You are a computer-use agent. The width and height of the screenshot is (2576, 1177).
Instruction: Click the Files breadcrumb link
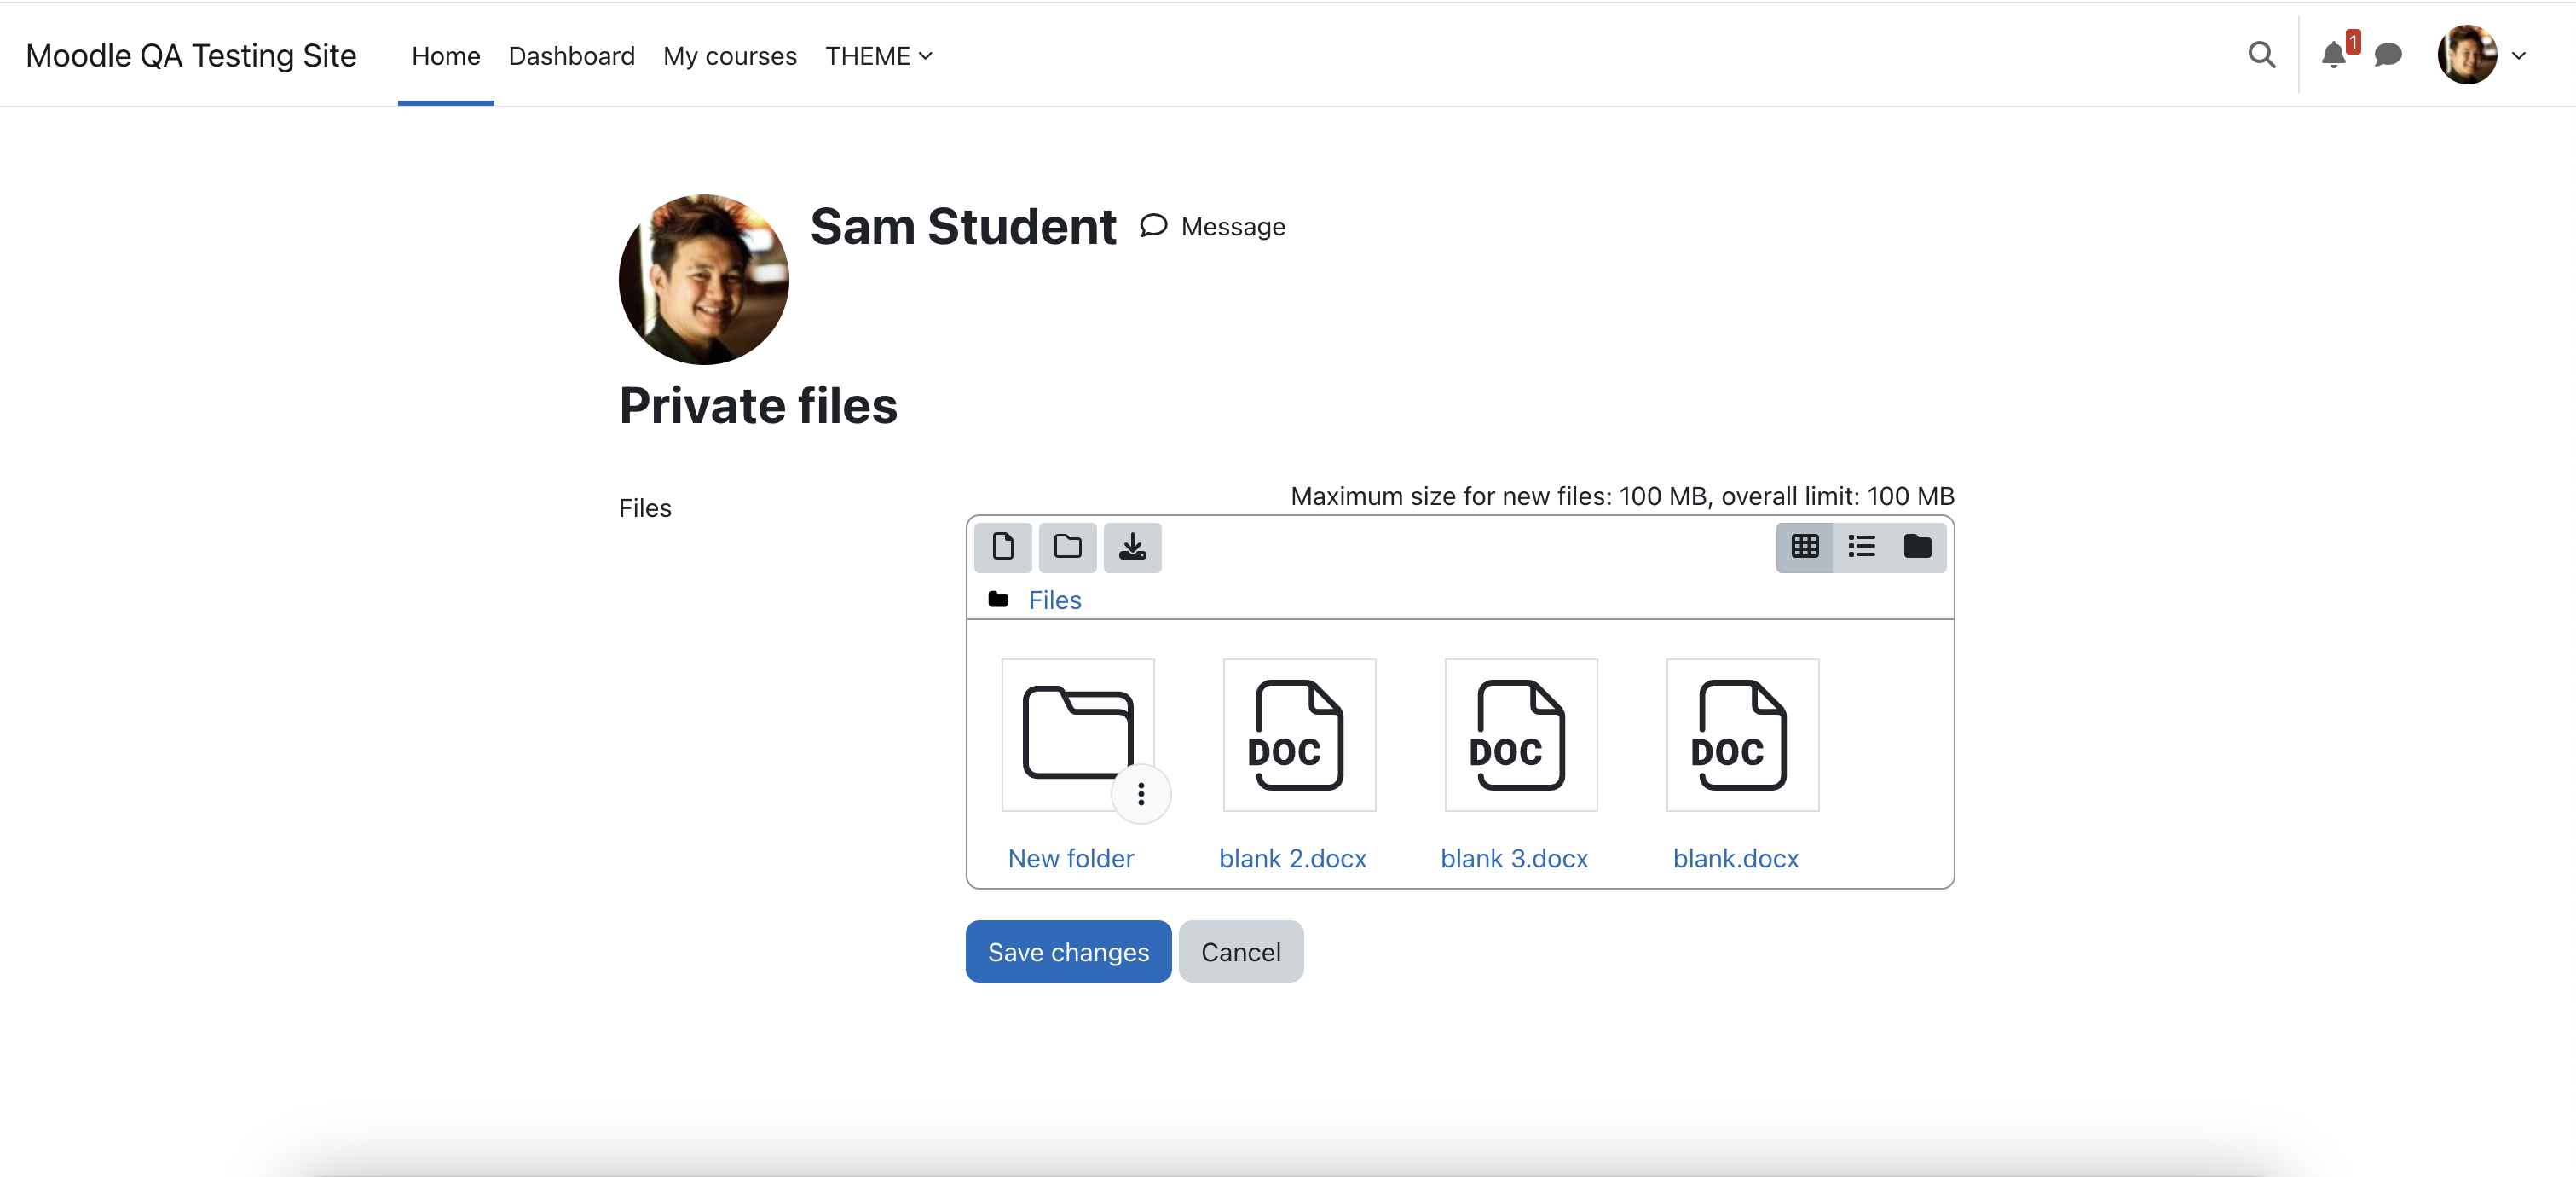pos(1055,600)
